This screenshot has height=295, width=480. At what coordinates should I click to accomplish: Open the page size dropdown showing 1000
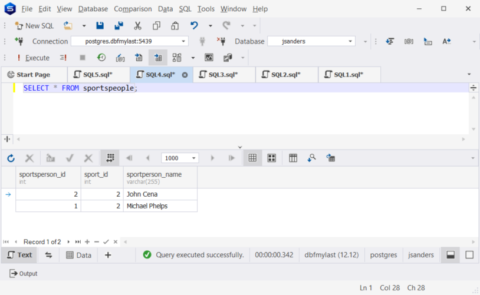pos(180,158)
